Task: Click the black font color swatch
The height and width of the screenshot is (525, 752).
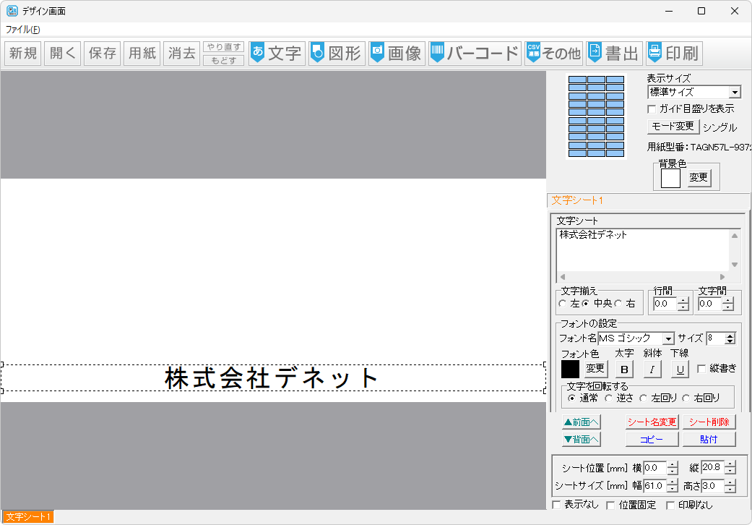Action: tap(570, 369)
